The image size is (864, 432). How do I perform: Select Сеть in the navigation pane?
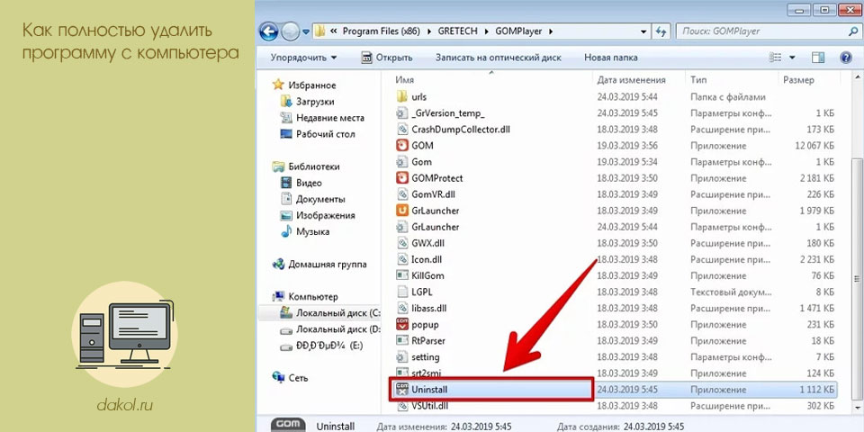pyautogui.click(x=291, y=378)
